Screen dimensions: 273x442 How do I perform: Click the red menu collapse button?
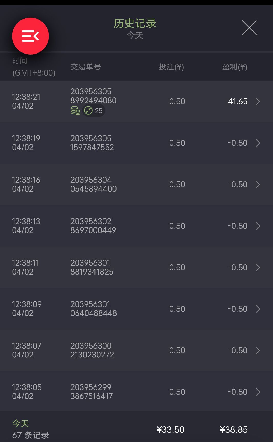pos(30,36)
